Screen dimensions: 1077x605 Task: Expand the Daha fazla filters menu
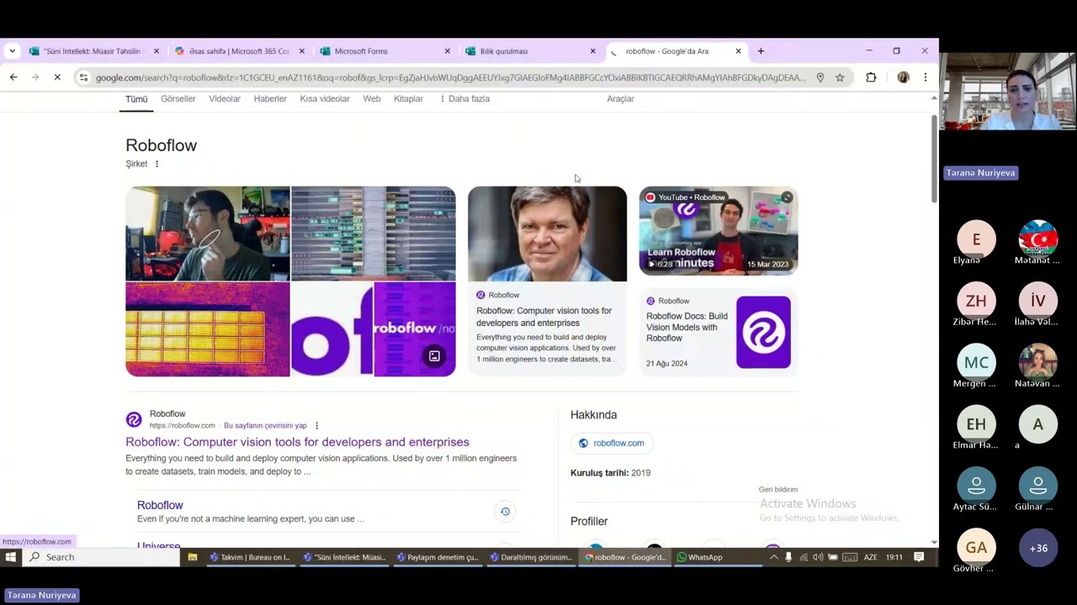tap(464, 99)
